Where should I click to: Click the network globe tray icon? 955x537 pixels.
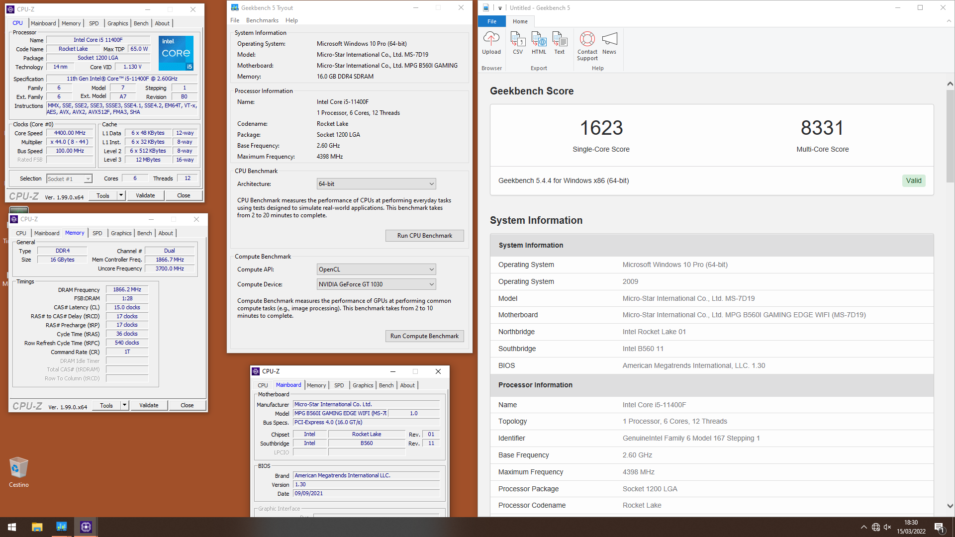876,527
